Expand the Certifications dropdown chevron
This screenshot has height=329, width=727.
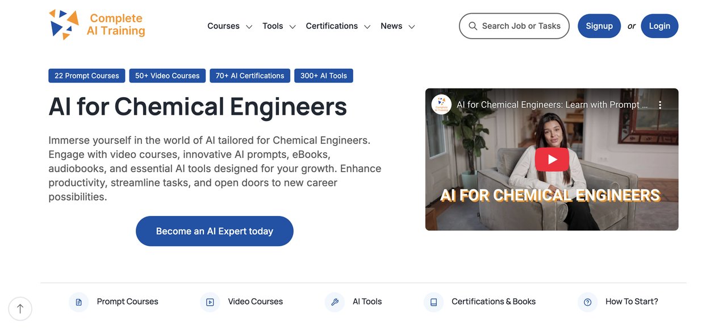[367, 27]
